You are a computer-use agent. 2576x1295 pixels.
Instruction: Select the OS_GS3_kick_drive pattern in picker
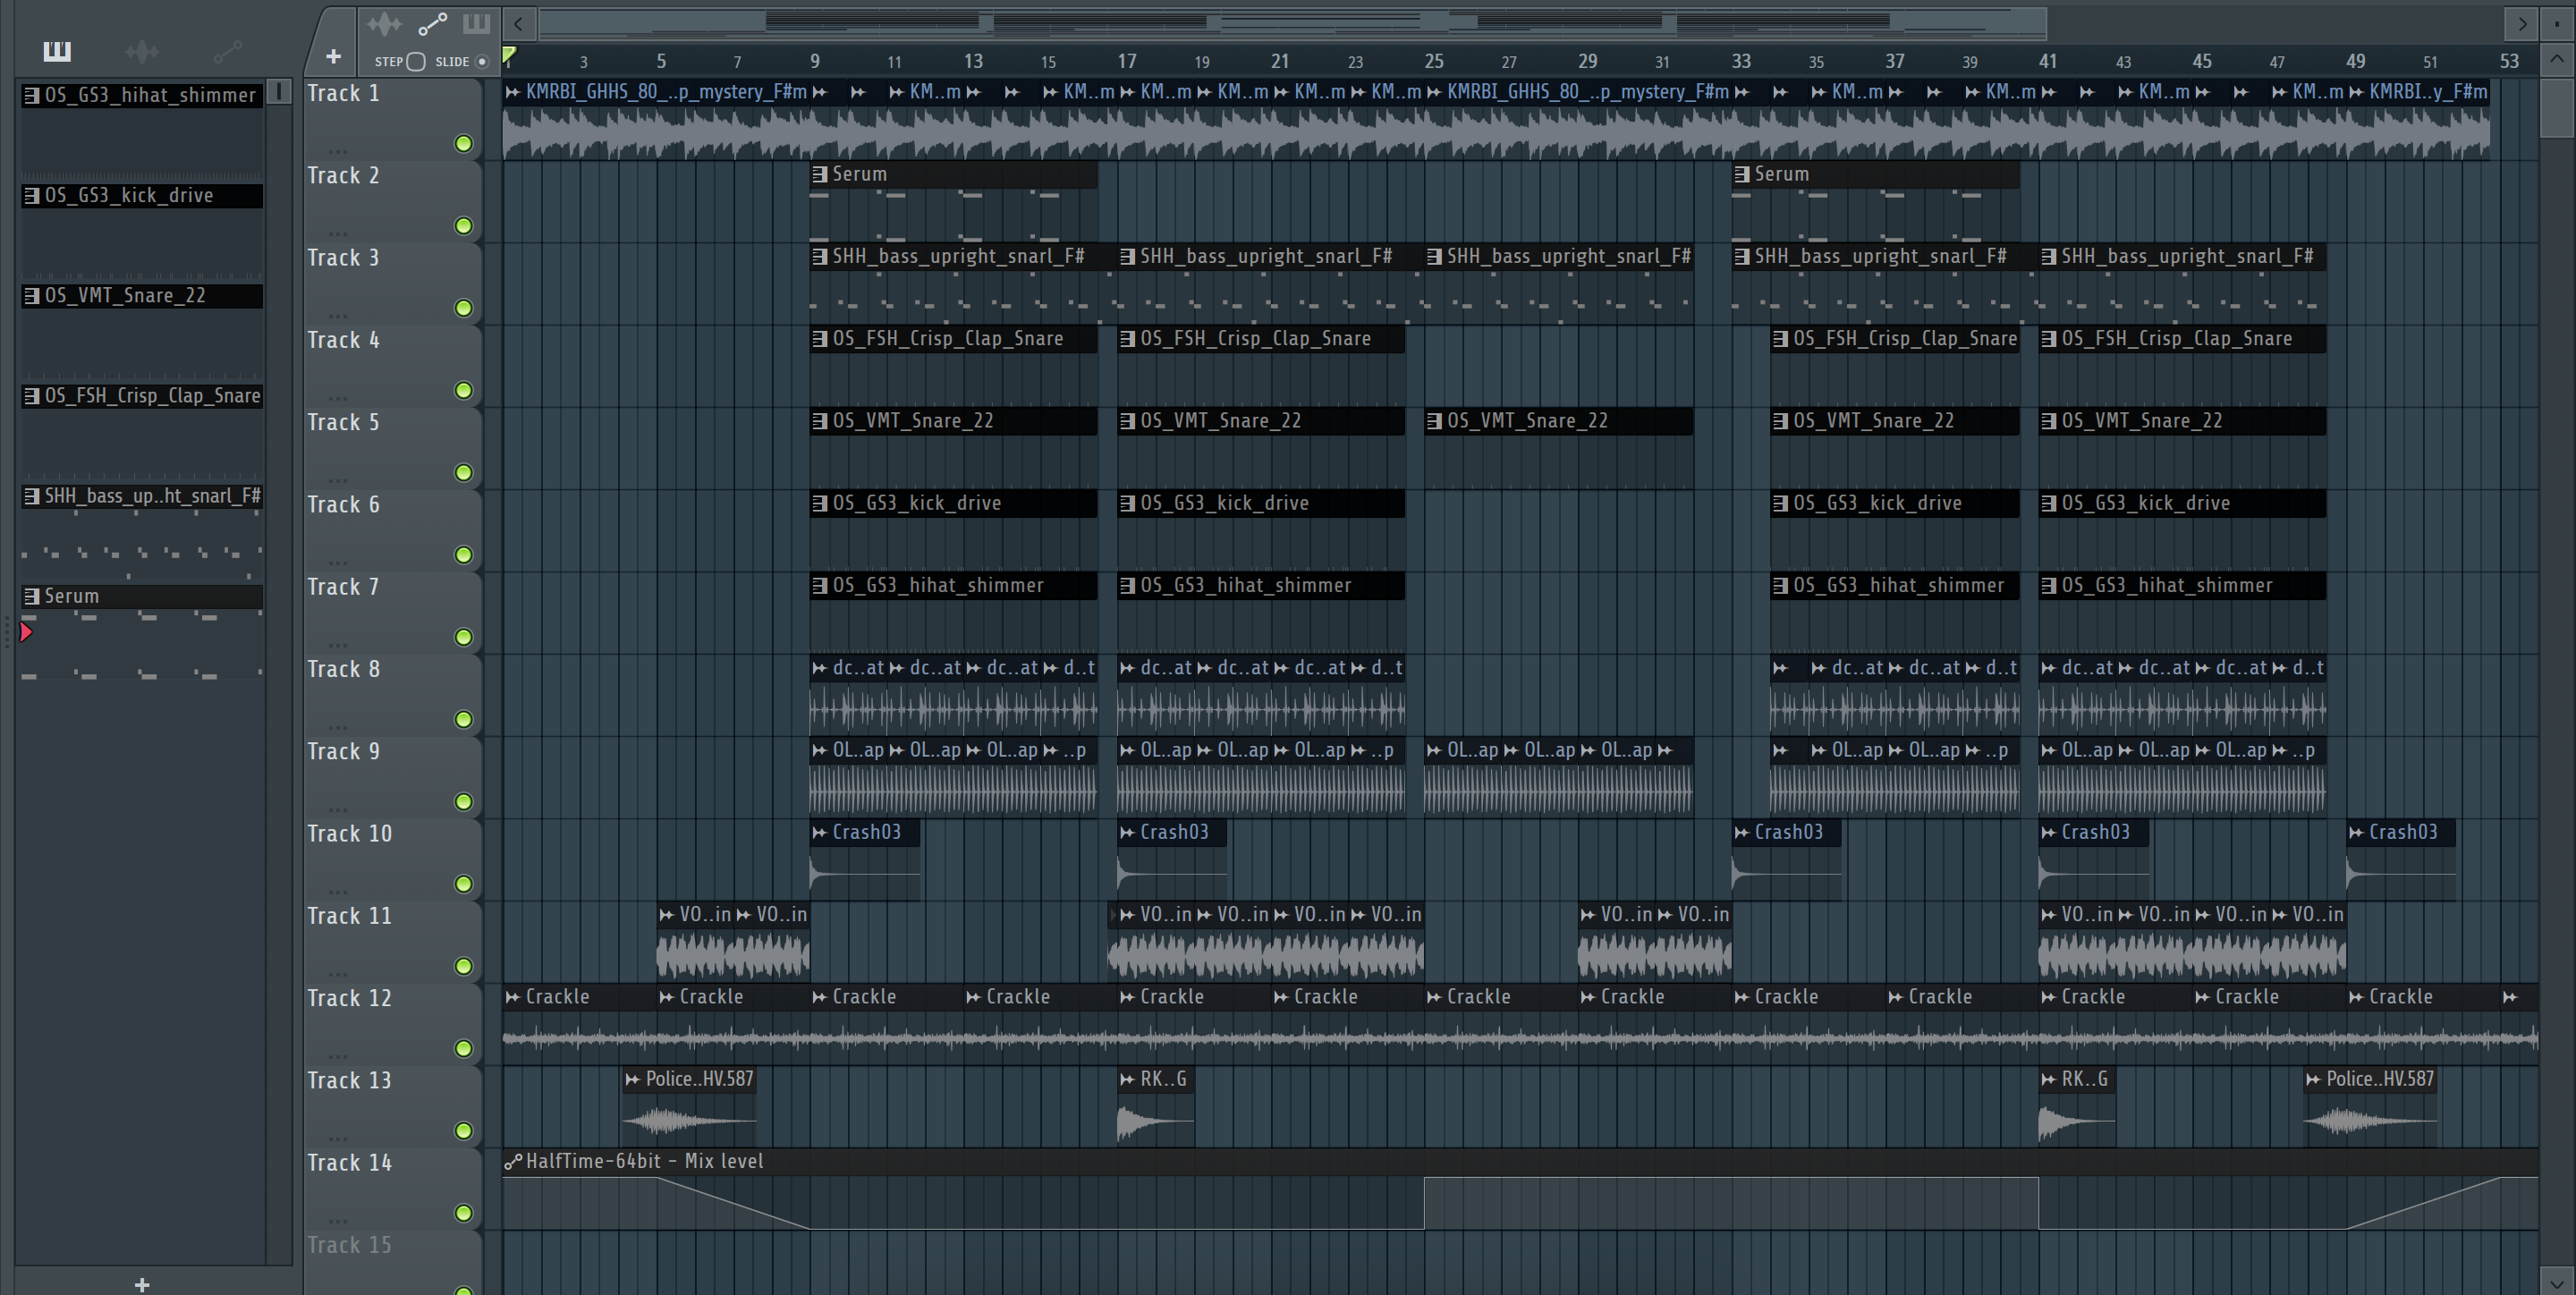pyautogui.click(x=142, y=195)
